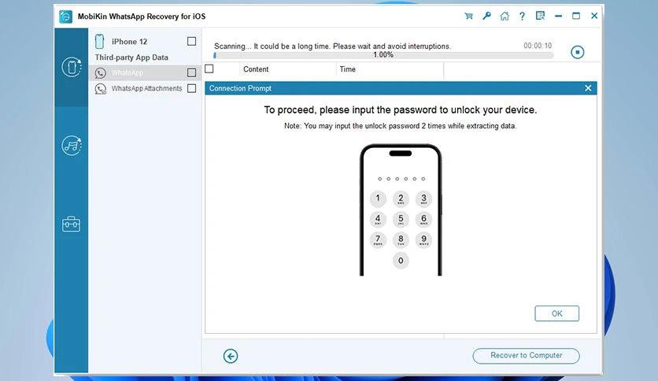Tick the iPhone 12 checkbox

click(192, 41)
